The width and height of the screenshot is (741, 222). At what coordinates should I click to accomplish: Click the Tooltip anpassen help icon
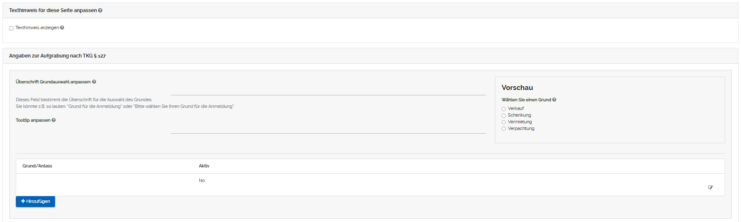(54, 120)
